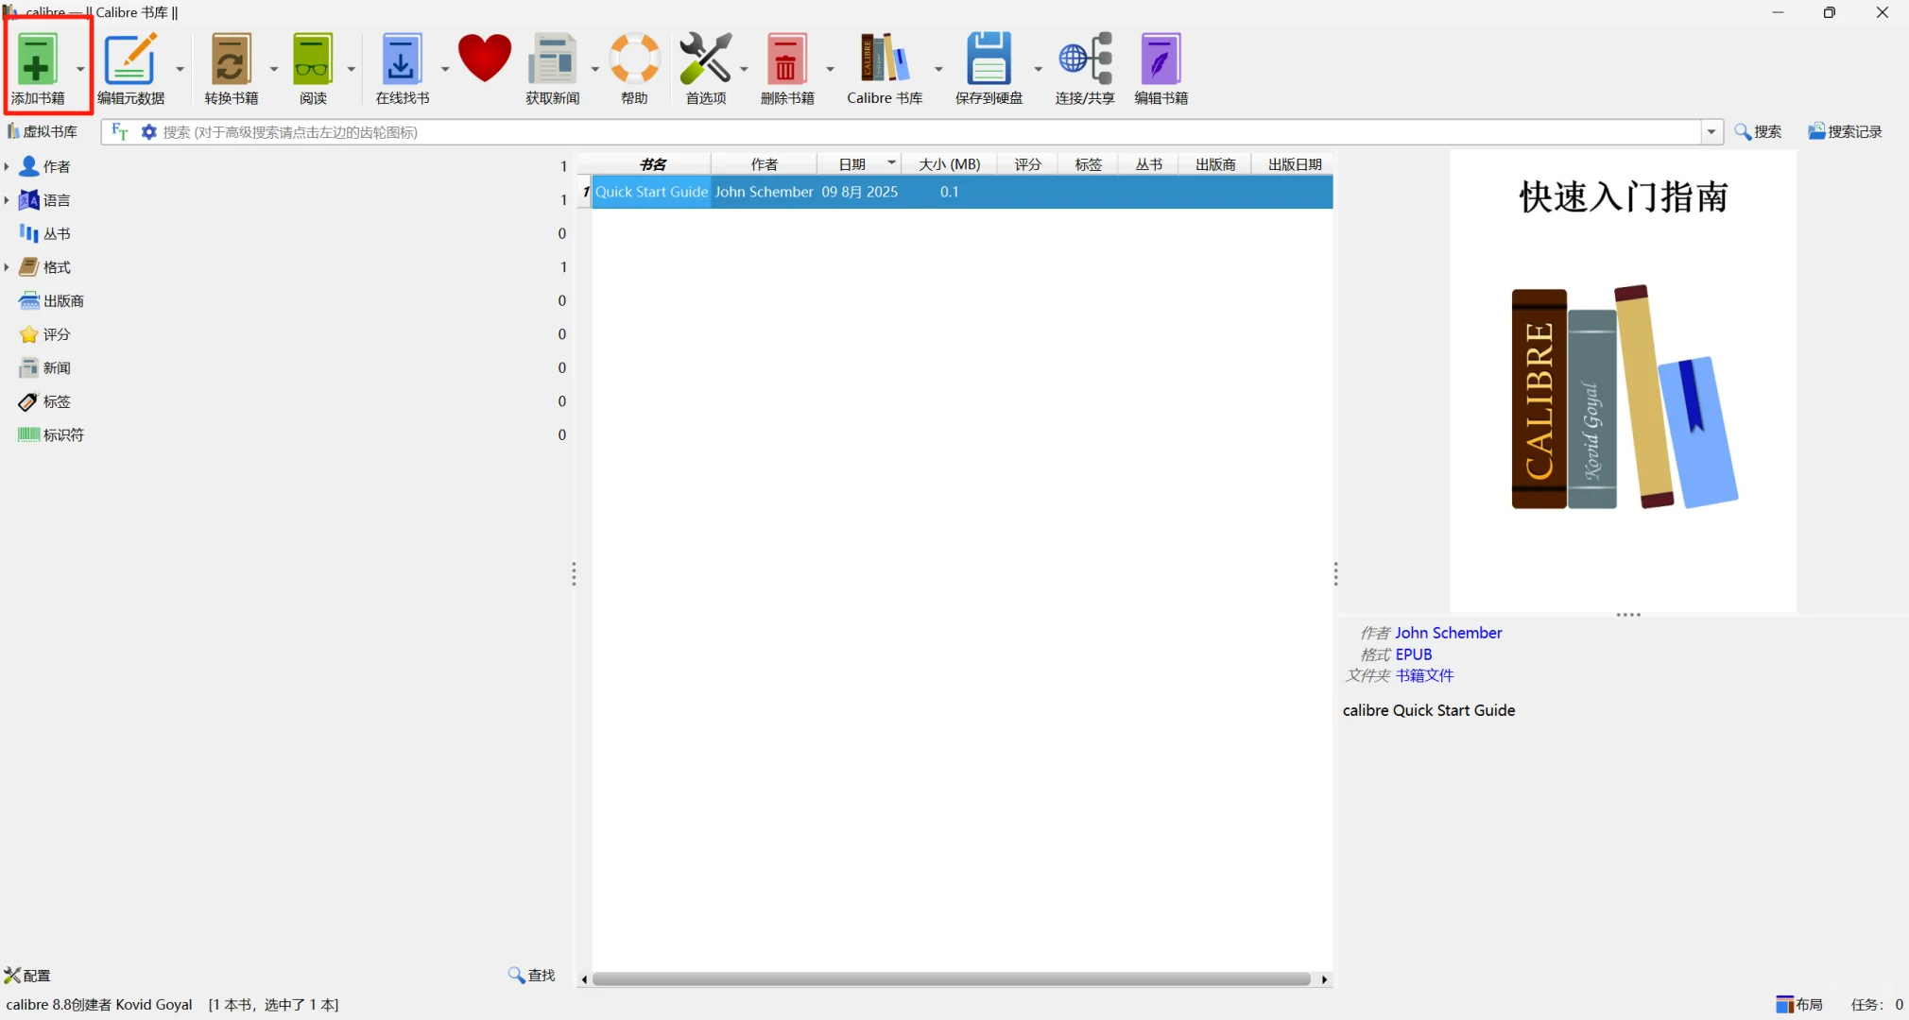This screenshot has width=1909, height=1020.
Task: Open the Read (阅读) viewer icon
Action: click(x=313, y=59)
